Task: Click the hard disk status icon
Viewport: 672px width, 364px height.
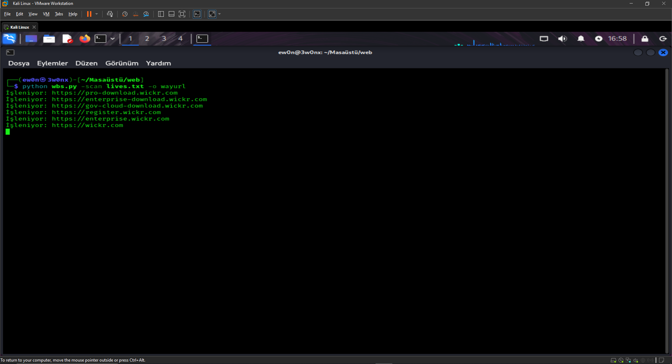Action: click(613, 360)
